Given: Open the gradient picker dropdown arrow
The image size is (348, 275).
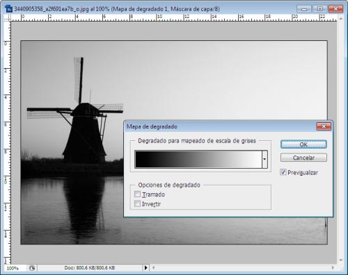Looking at the screenshot, I should pyautogui.click(x=264, y=159).
